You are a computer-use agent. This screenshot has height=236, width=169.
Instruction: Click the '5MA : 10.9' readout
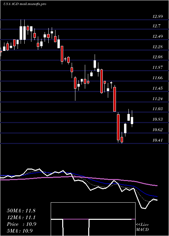pos(20,231)
